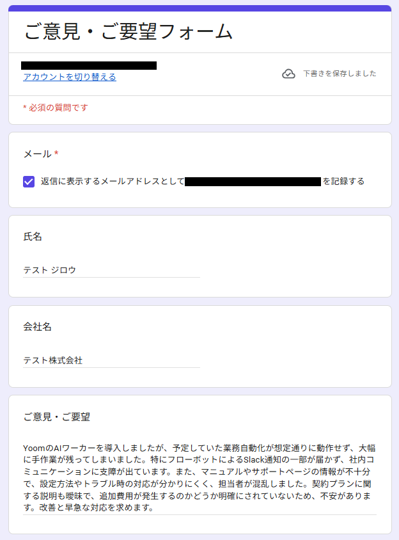This screenshot has width=399, height=540.
Task: Click the redacted email in the checkbox row
Action: tap(253, 182)
